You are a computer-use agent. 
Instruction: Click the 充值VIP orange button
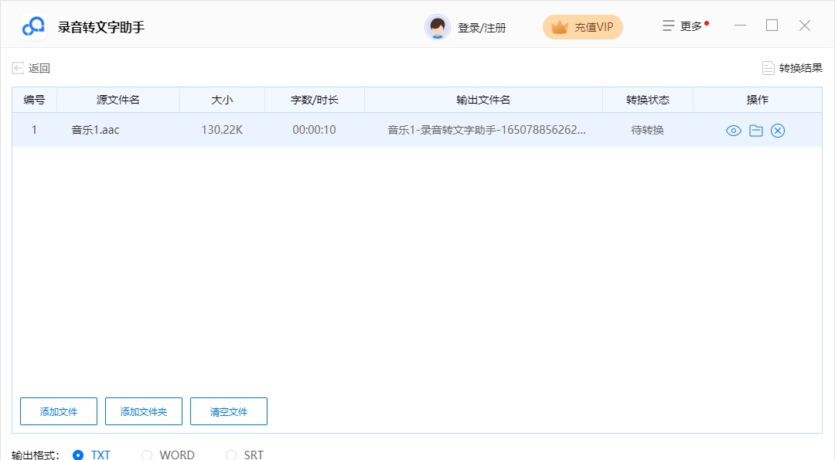point(582,26)
